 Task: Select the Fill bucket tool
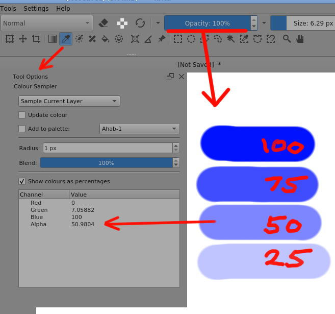click(x=106, y=39)
